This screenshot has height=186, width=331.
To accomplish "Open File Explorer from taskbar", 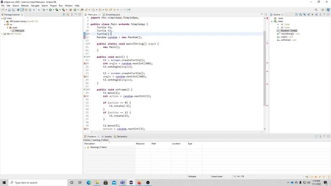I will tap(97, 182).
